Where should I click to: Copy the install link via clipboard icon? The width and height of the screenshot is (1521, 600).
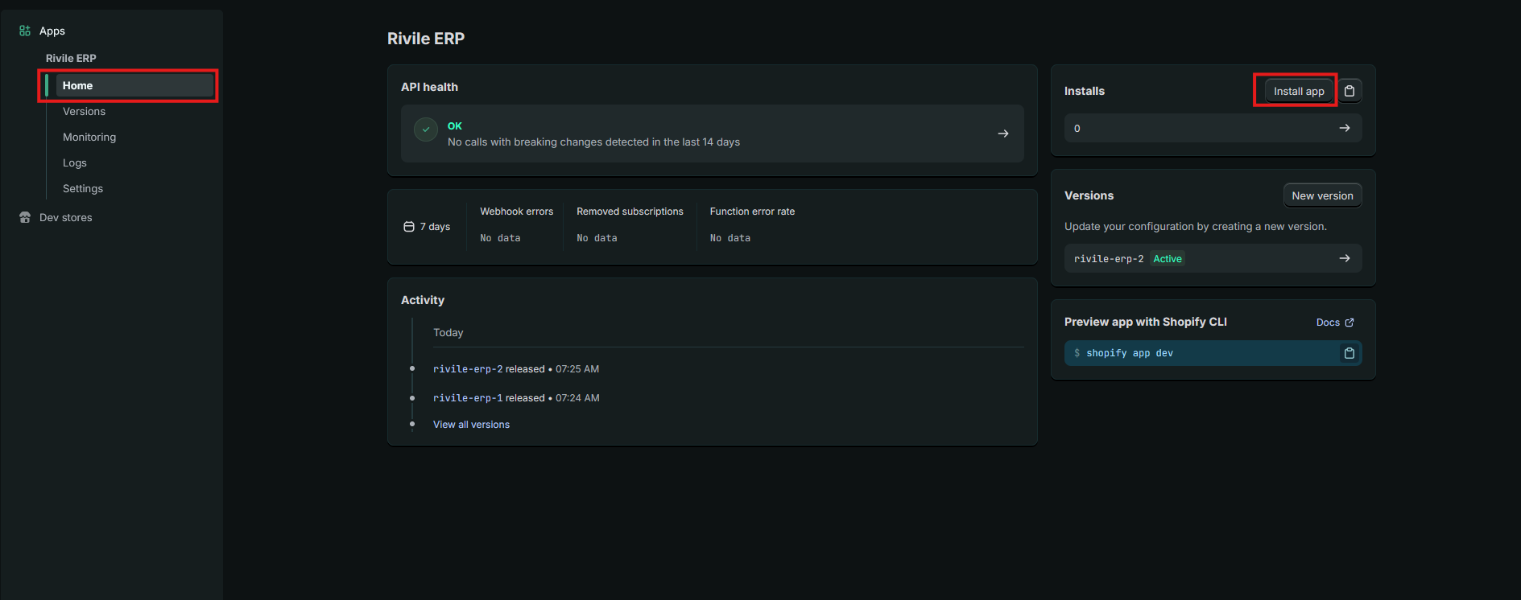tap(1349, 91)
